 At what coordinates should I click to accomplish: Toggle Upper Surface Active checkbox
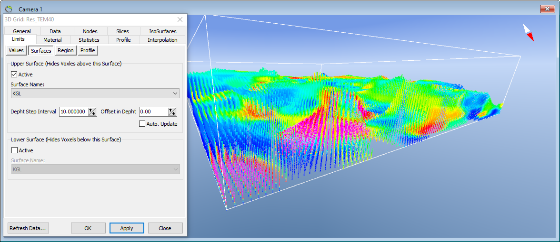[x=14, y=74]
